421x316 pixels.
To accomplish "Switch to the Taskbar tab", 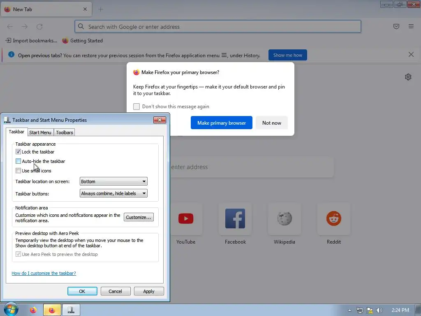I will (x=16, y=132).
